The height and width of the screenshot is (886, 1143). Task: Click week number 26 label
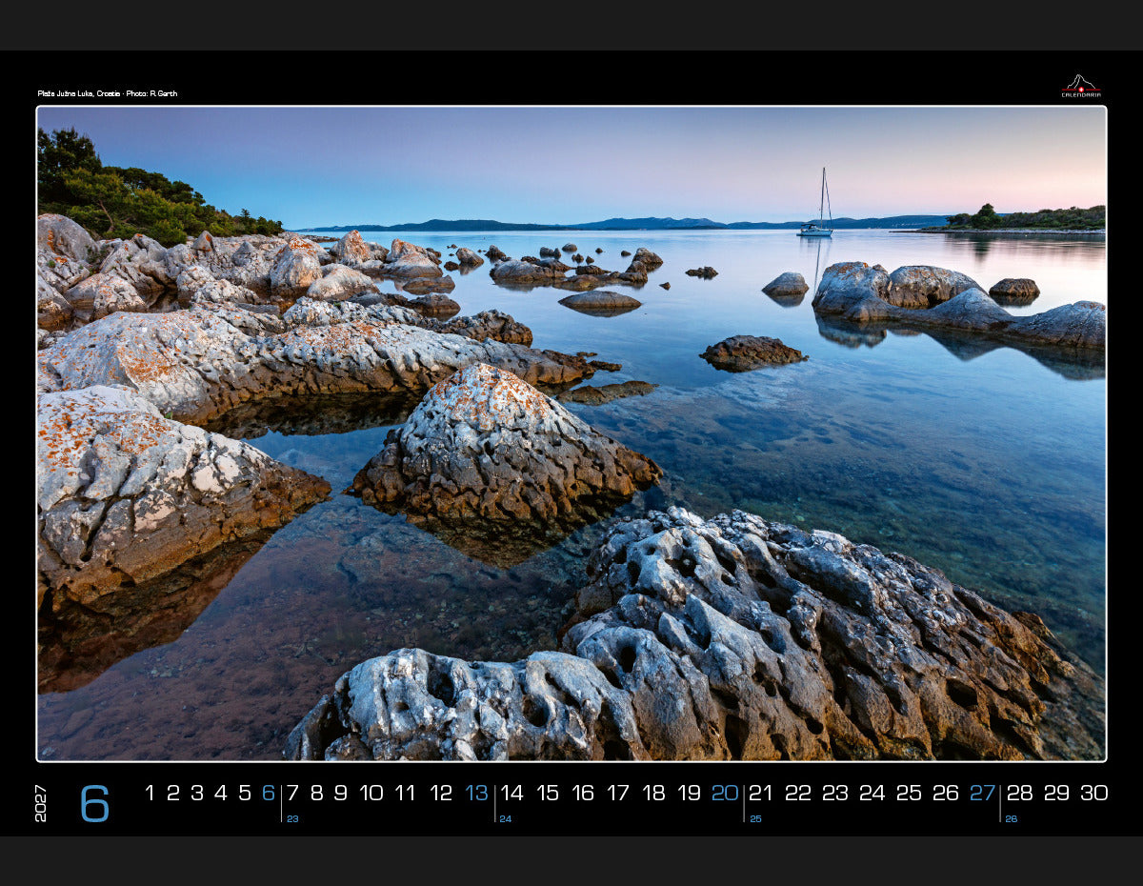click(1012, 818)
